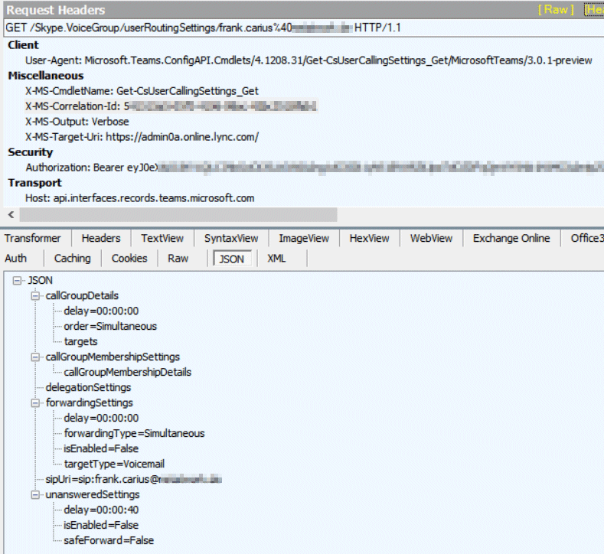Collapse the callGroupMembershipSettings node
Image resolution: width=604 pixels, height=554 pixels.
point(34,357)
